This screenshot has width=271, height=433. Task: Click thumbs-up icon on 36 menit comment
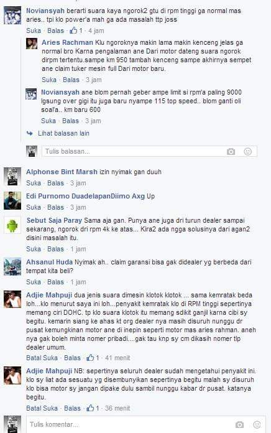[90, 408]
